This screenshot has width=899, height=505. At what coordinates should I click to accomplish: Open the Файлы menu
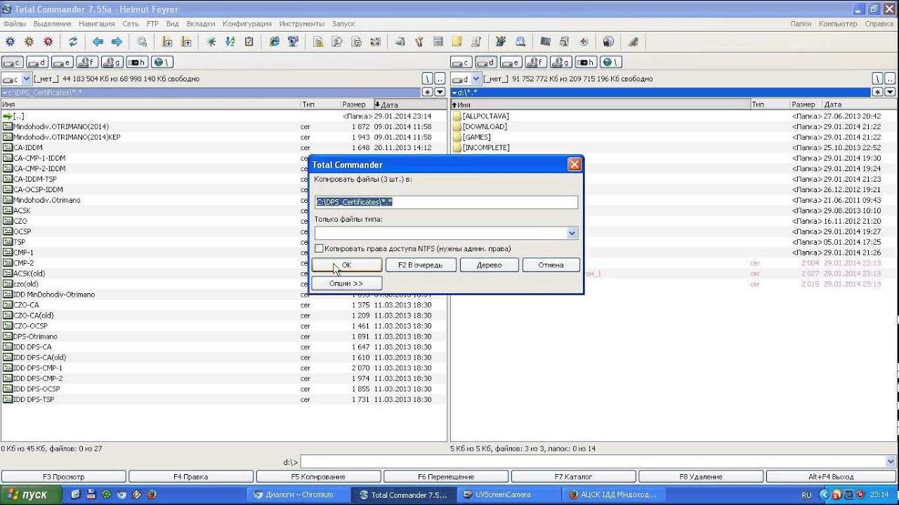(15, 24)
